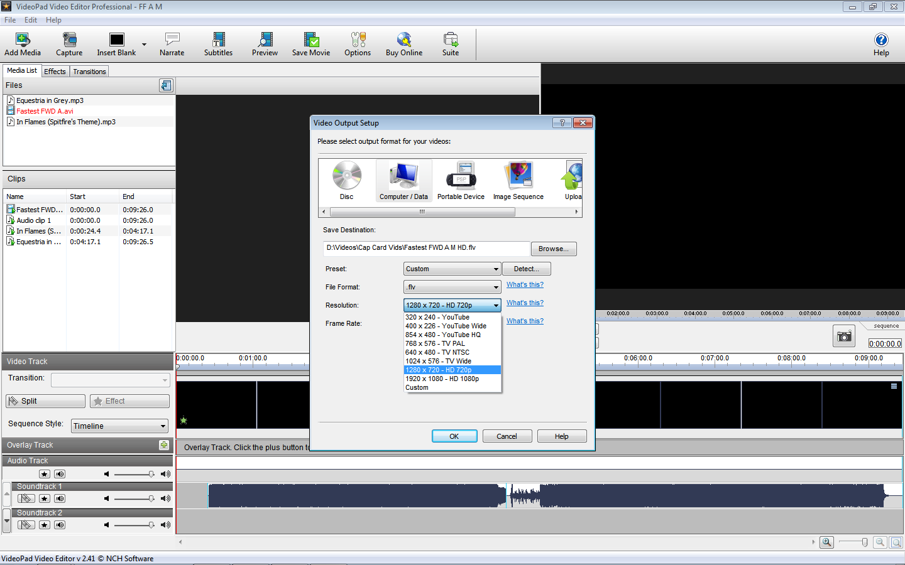Screen dimensions: 905x565
Task: Open the File menu
Action: point(10,20)
